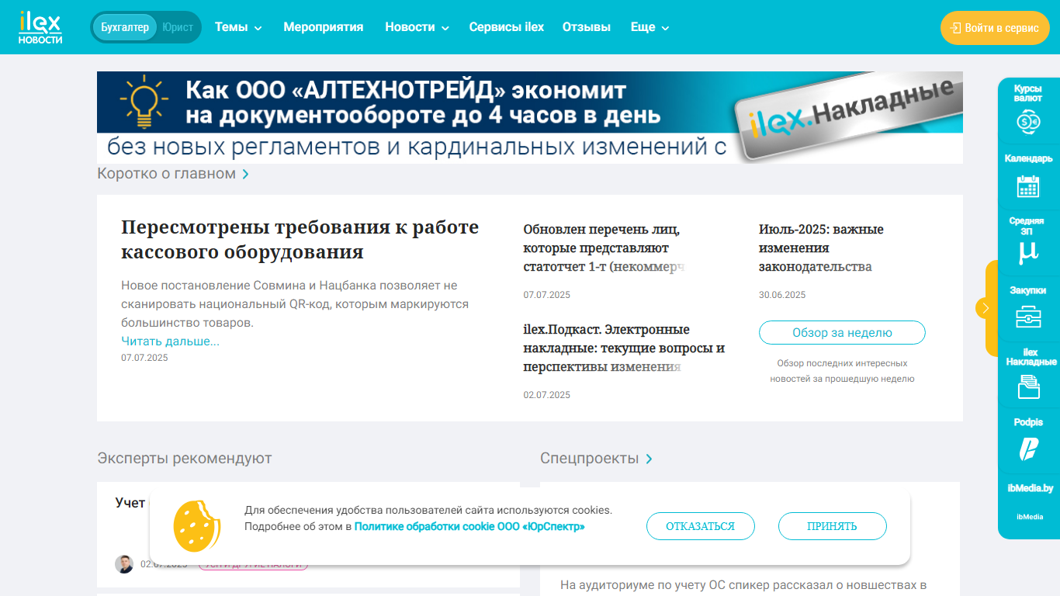Click the Эксперты рекомендуют heading
This screenshot has height=596, width=1060.
185,459
